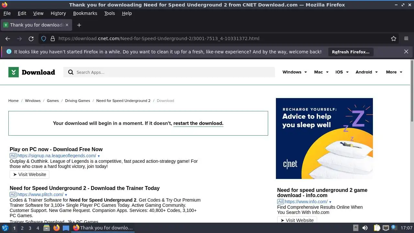Switch to workspace 3 in the taskbar
The height and width of the screenshot is (233, 414).
tap(30, 228)
